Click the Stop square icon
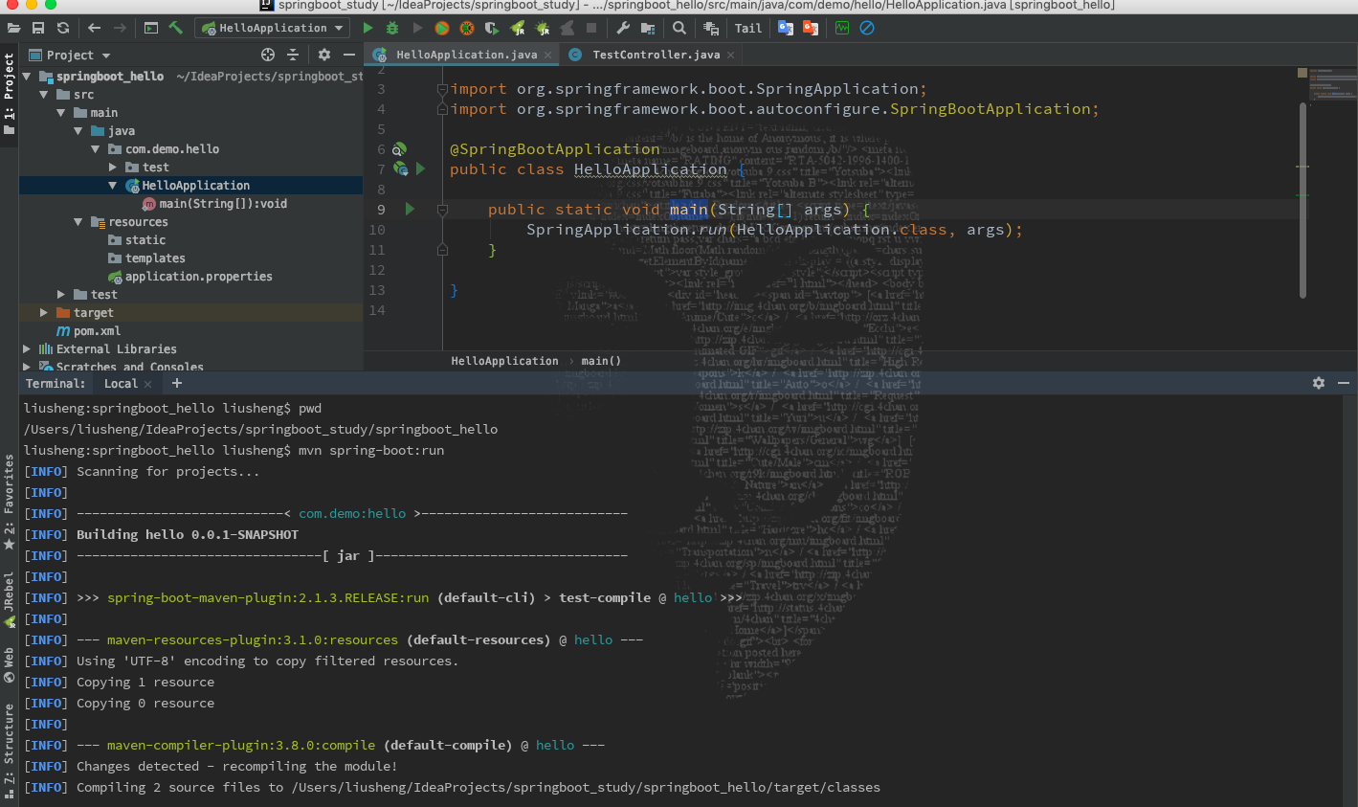This screenshot has width=1358, height=807. 591,28
